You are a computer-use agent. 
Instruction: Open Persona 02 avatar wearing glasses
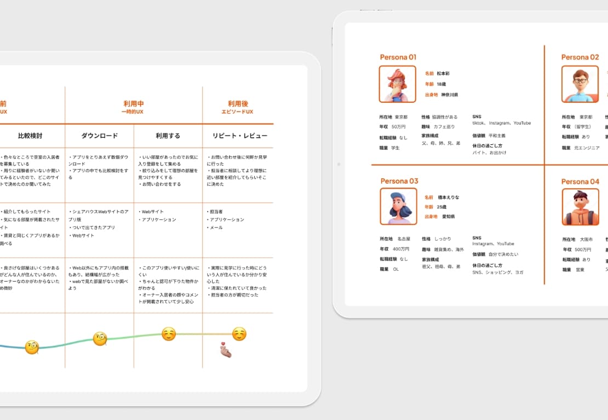[x=580, y=84]
